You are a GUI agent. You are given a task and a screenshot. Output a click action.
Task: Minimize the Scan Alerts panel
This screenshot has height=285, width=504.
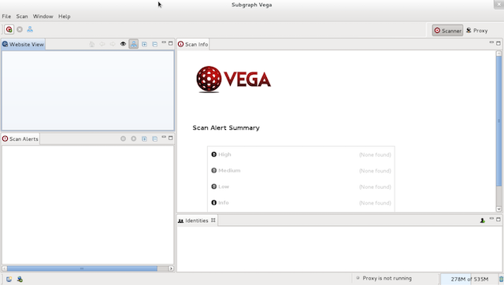click(164, 137)
